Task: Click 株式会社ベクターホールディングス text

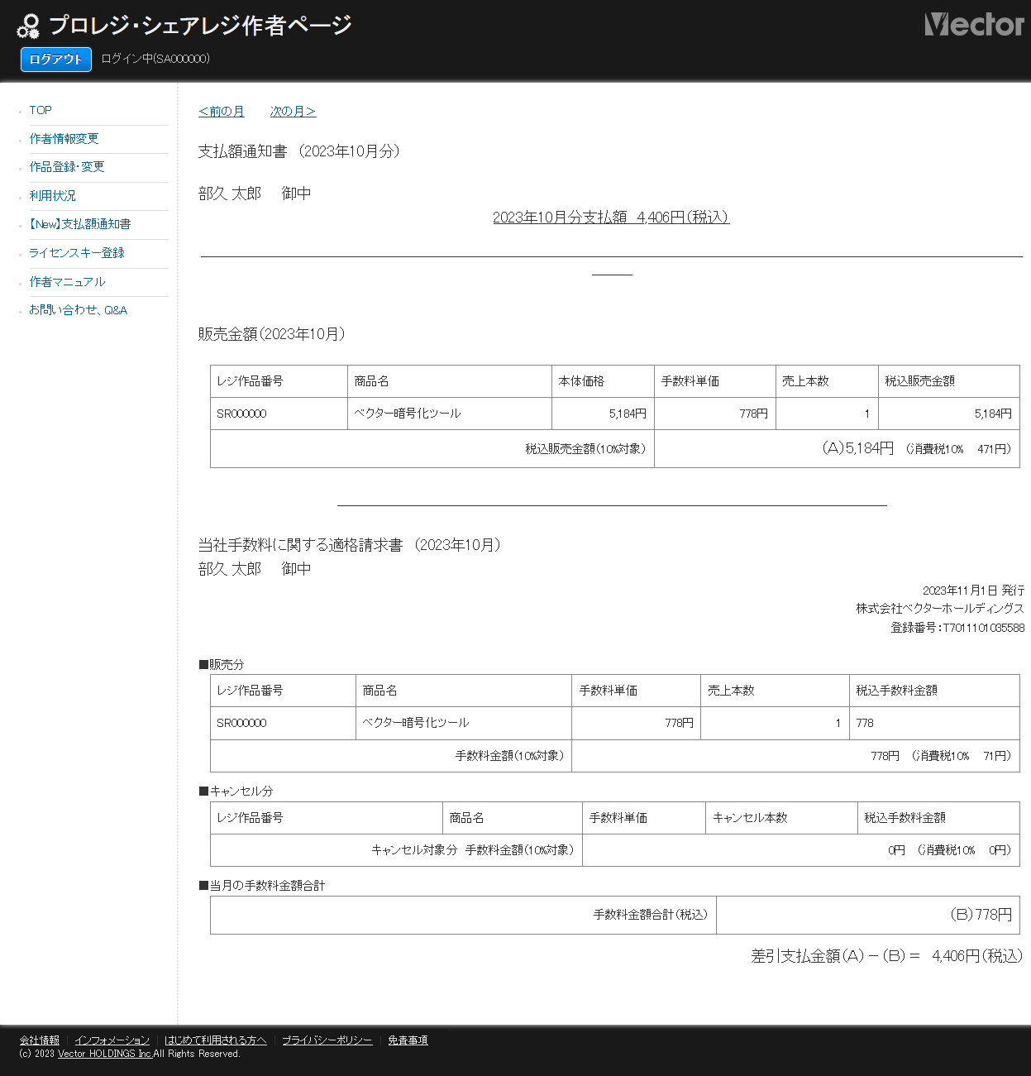Action: 940,609
